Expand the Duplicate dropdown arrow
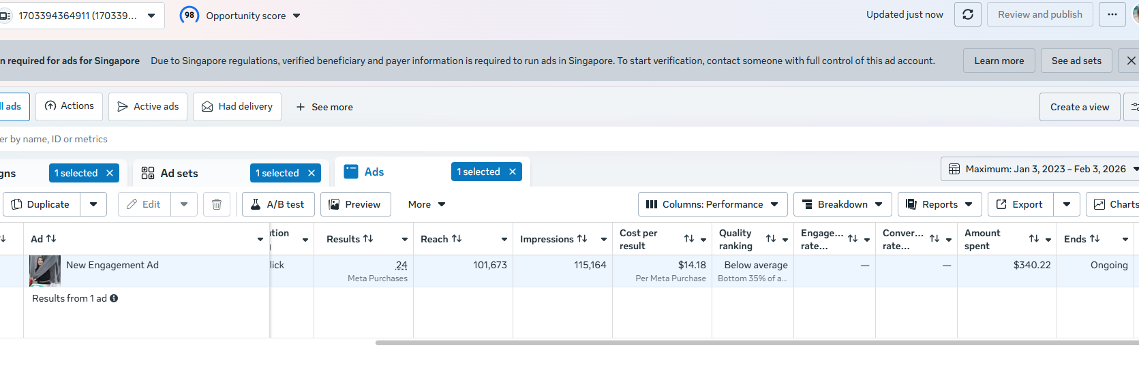 (x=93, y=204)
